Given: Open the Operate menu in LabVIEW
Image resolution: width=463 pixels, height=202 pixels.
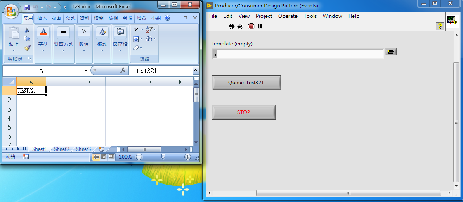Looking at the screenshot, I should coord(288,16).
